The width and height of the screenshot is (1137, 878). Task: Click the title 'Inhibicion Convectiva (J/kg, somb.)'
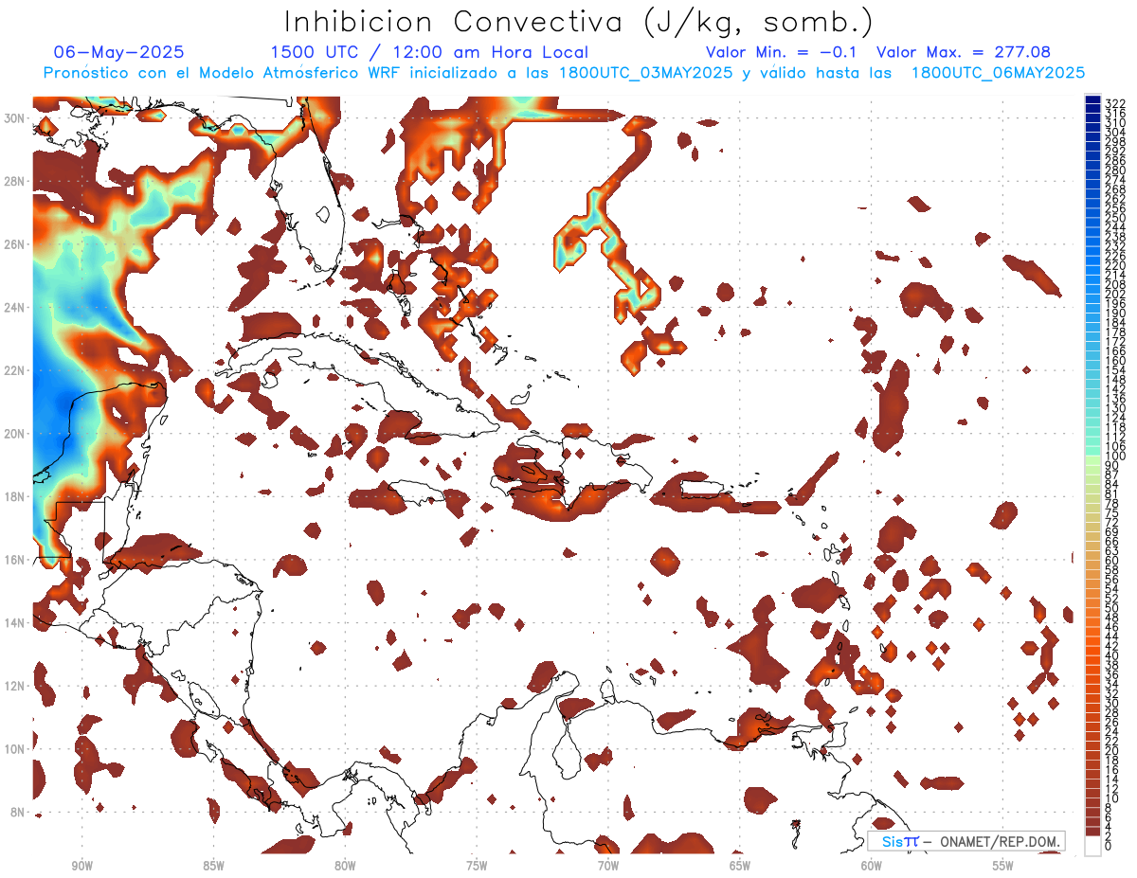coord(579,22)
